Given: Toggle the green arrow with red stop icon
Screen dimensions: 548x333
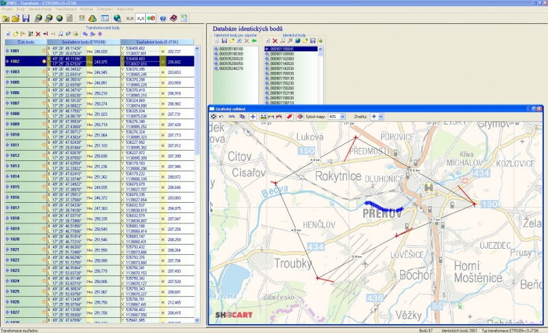Looking at the screenshot, I should pyautogui.click(x=151, y=18).
